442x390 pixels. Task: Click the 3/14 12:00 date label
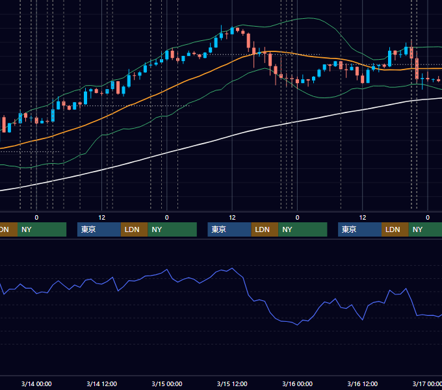pos(101,383)
